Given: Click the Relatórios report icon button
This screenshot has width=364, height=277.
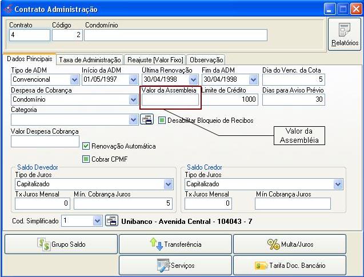Looking at the screenshot, I should [x=345, y=34].
